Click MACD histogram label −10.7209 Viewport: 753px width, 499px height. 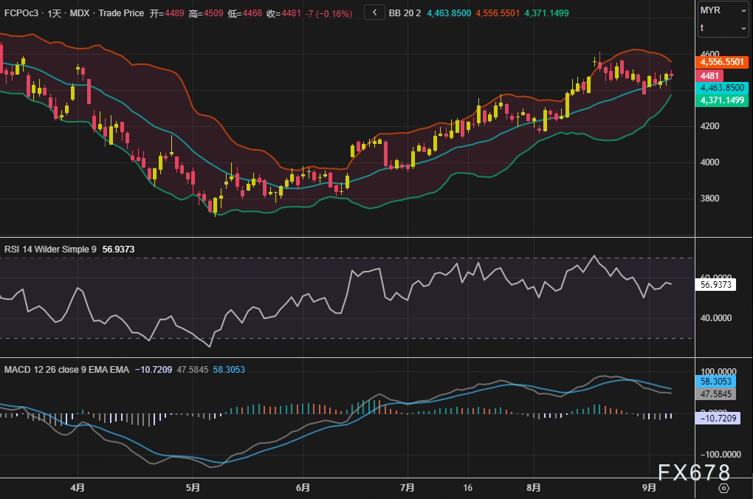click(x=720, y=418)
